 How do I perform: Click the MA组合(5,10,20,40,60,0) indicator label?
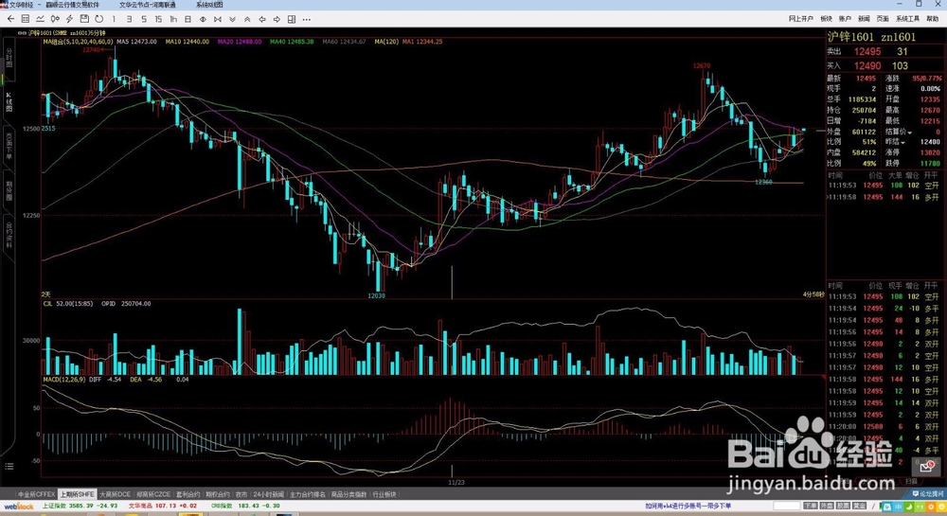pyautogui.click(x=78, y=42)
